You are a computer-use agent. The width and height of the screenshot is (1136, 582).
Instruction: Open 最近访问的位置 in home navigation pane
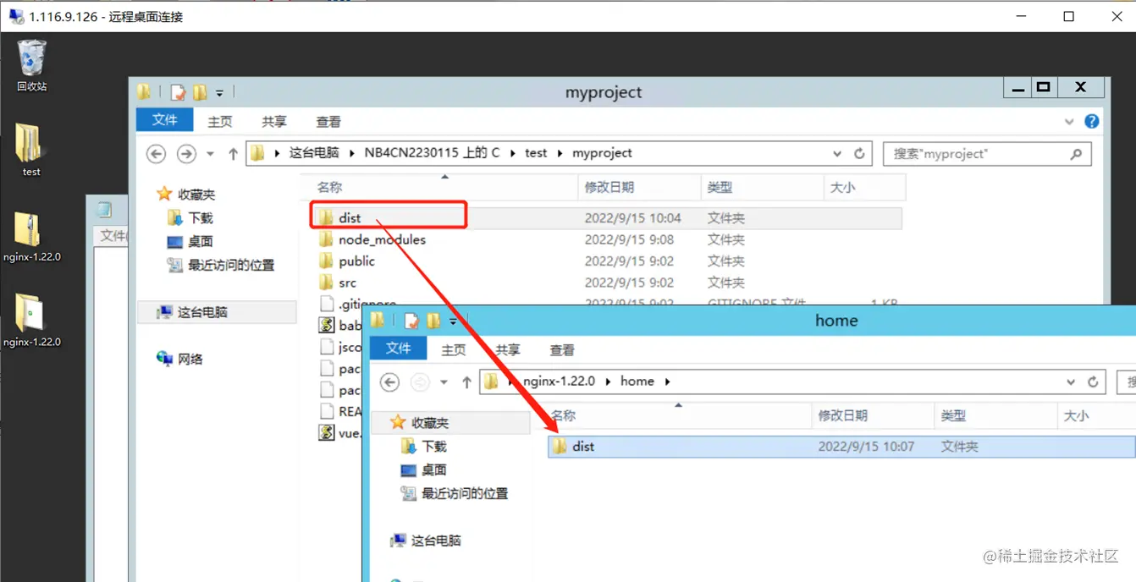[455, 494]
